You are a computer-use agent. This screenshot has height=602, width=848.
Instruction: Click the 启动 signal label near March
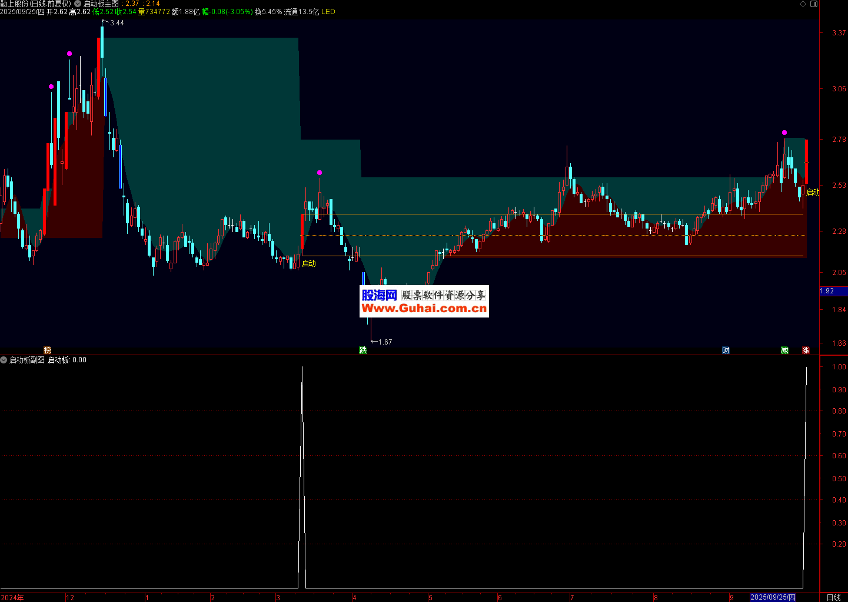coord(309,263)
